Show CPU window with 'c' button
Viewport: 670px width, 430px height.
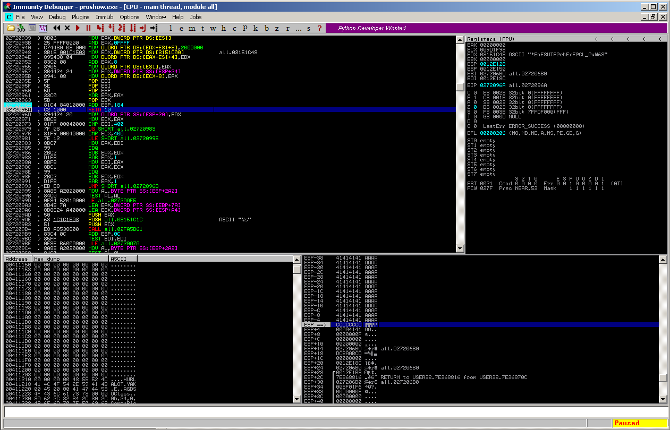point(234,28)
